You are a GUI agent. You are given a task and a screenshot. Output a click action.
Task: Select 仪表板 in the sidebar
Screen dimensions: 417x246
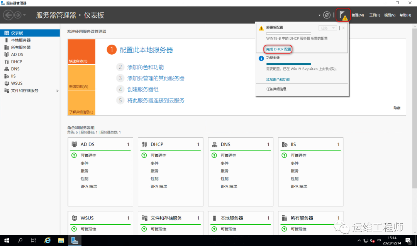[x=30, y=33]
